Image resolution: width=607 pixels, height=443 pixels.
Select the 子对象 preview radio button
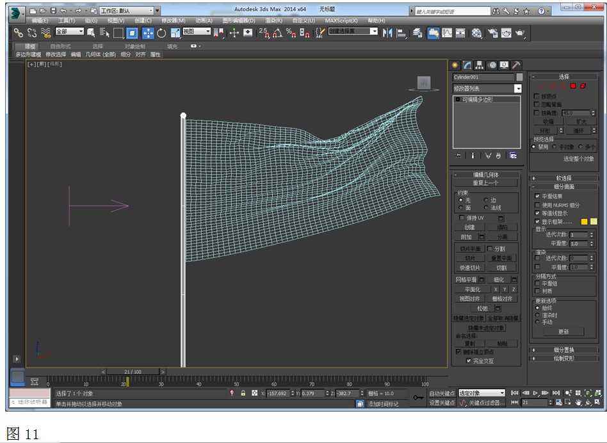pyautogui.click(x=554, y=147)
